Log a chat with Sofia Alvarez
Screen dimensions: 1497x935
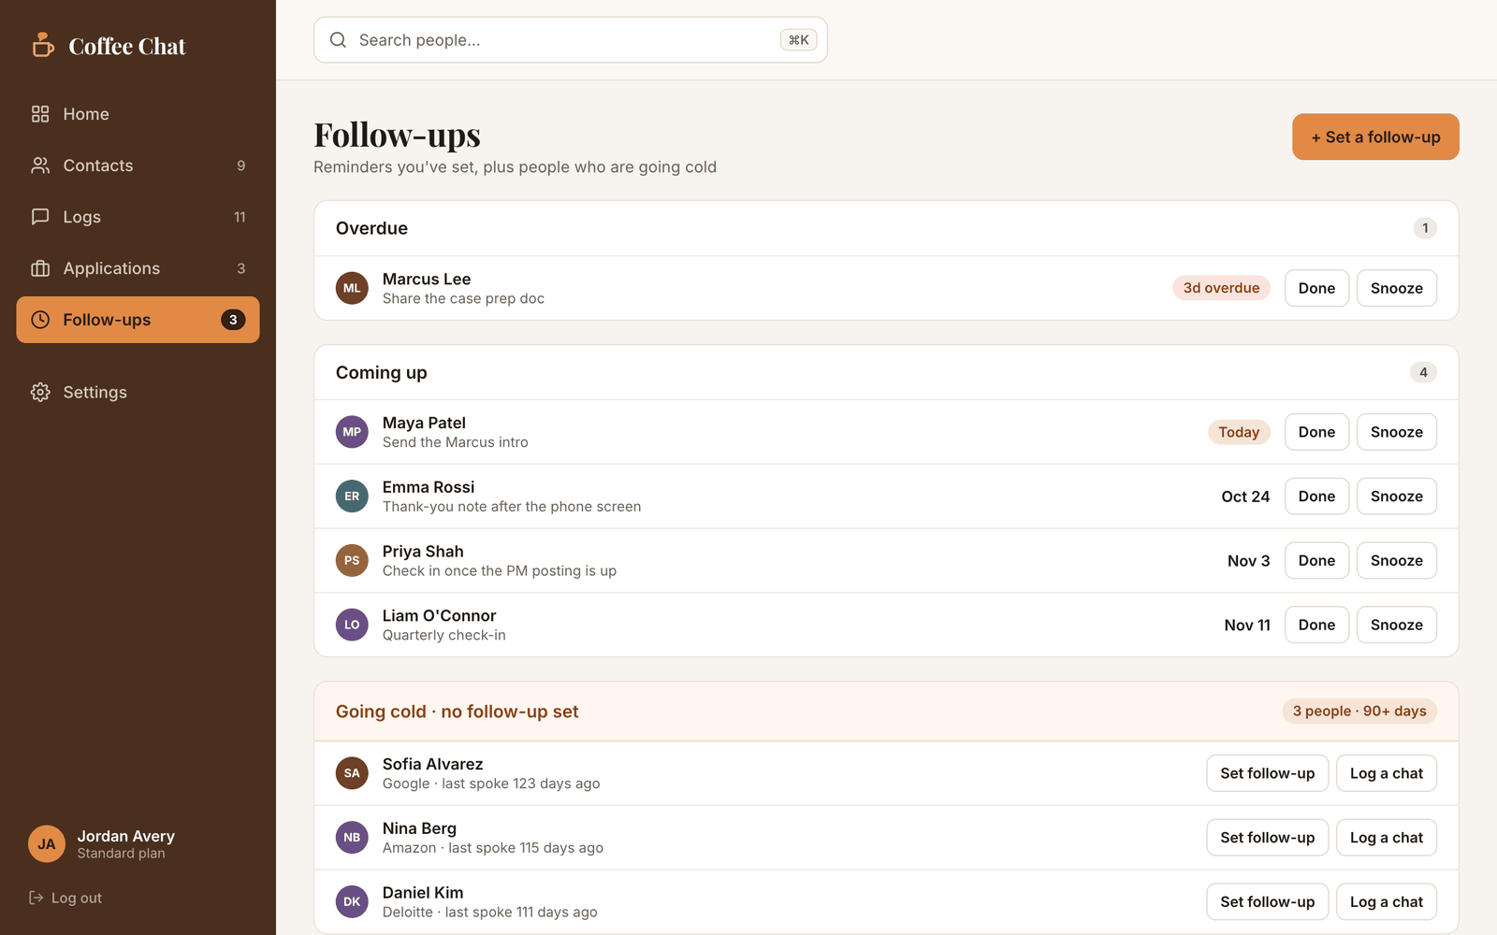coord(1386,773)
